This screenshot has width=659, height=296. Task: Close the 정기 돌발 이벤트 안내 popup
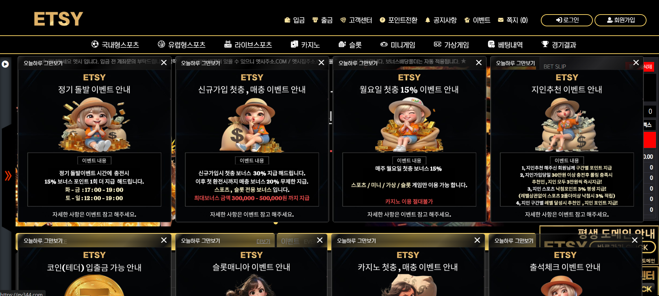164,63
